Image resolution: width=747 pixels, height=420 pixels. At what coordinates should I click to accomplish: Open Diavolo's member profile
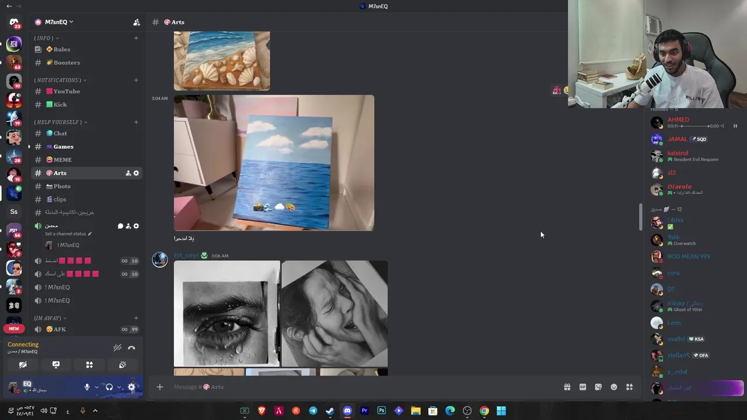pyautogui.click(x=694, y=189)
